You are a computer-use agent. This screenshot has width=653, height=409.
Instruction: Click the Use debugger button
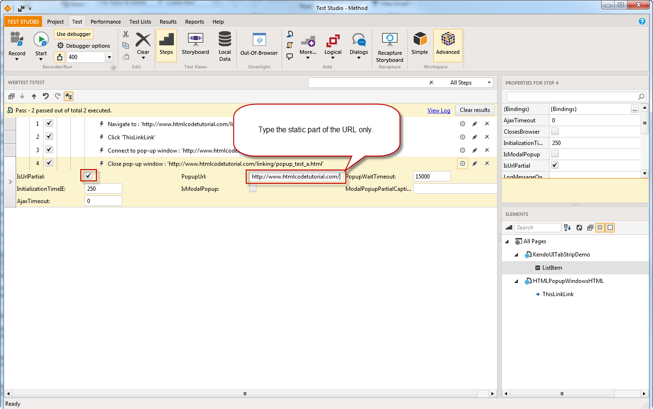pos(74,34)
